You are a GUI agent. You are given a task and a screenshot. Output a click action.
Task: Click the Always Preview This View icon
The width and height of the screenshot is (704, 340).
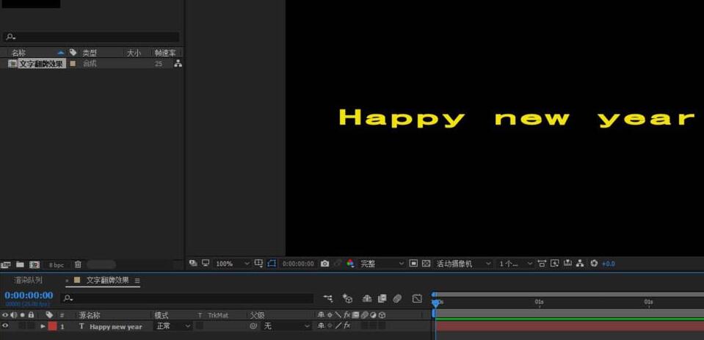click(x=193, y=263)
